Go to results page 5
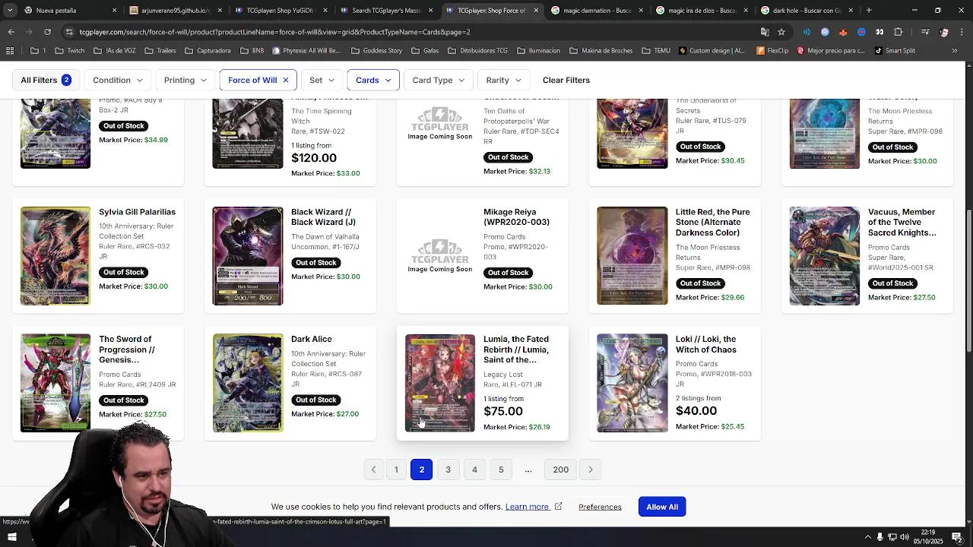The image size is (973, 547). 501,470
